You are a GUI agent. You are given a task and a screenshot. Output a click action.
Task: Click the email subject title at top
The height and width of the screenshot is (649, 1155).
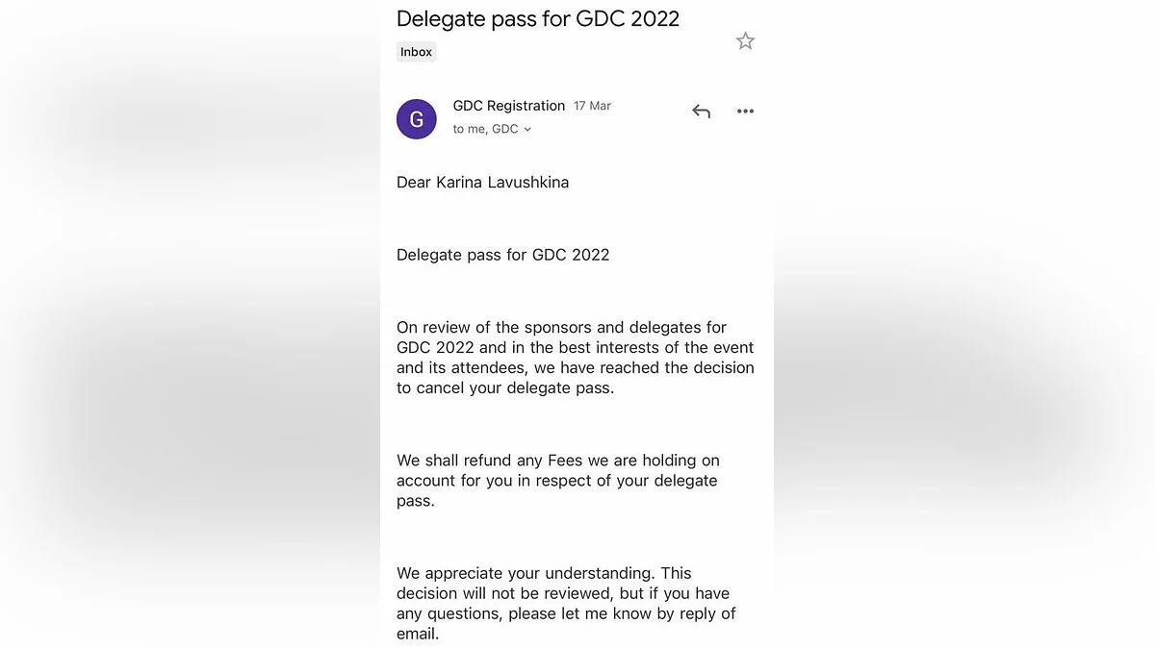(x=538, y=18)
